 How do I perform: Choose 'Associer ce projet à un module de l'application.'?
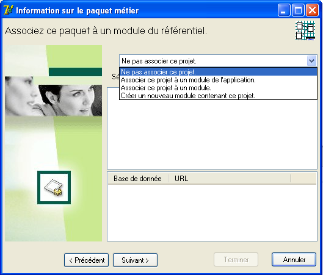(x=218, y=80)
